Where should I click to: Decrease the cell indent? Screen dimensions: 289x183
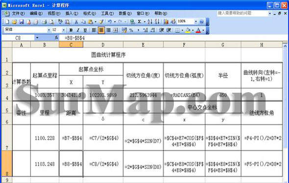tap(162, 30)
